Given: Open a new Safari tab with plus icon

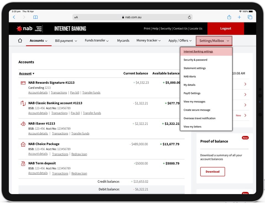Looking at the screenshot, I should 239,17.
